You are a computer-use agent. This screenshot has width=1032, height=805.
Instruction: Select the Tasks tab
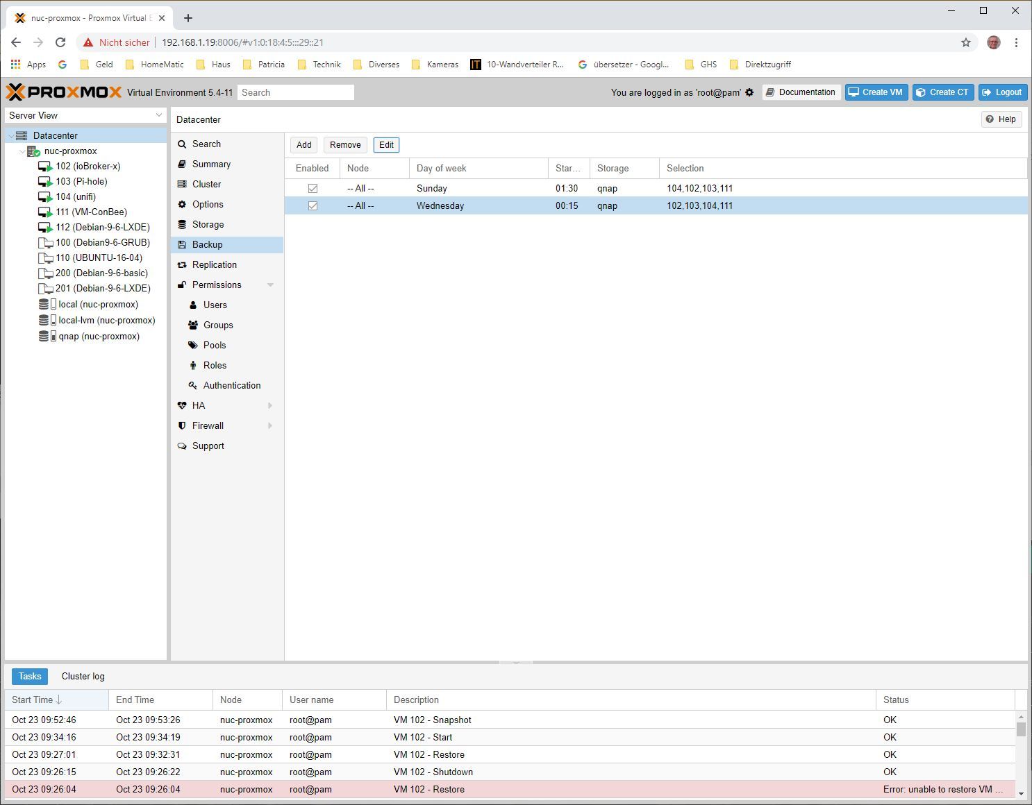pyautogui.click(x=30, y=676)
